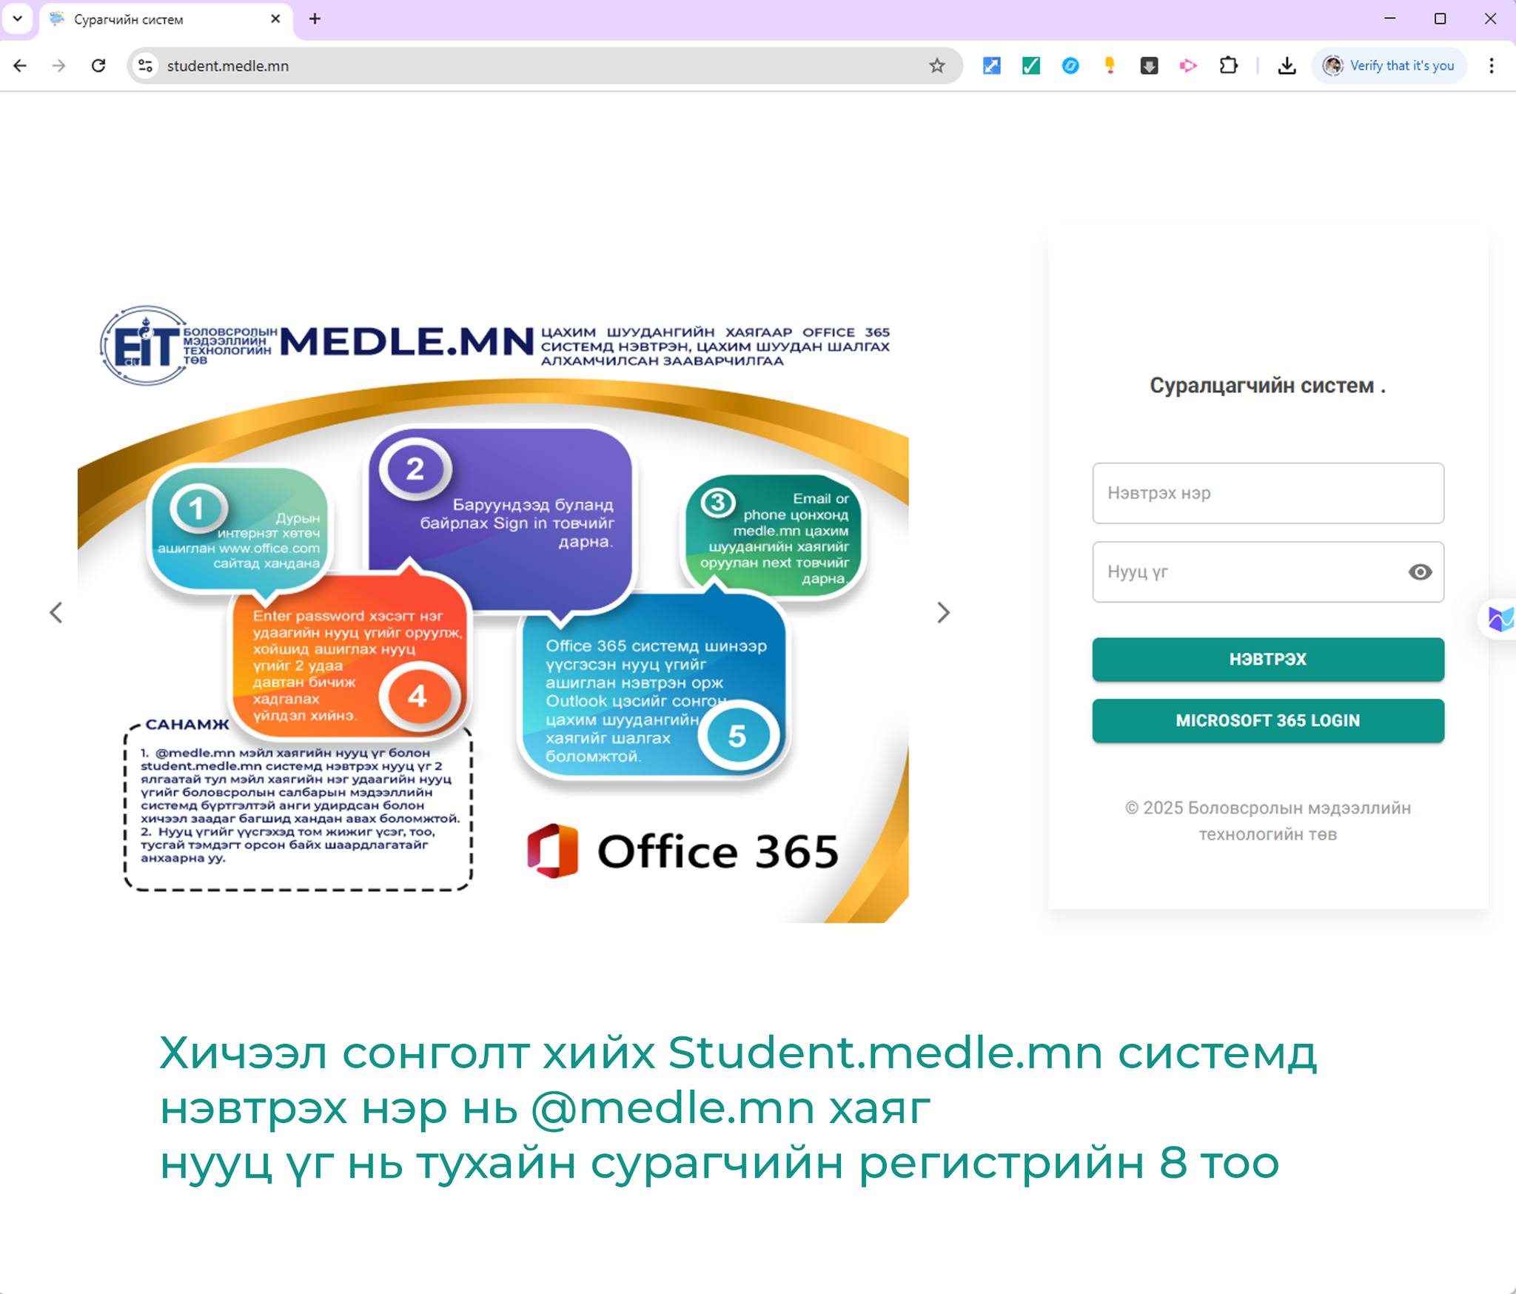Click the address bar URL student.medle.mn

pyautogui.click(x=228, y=66)
